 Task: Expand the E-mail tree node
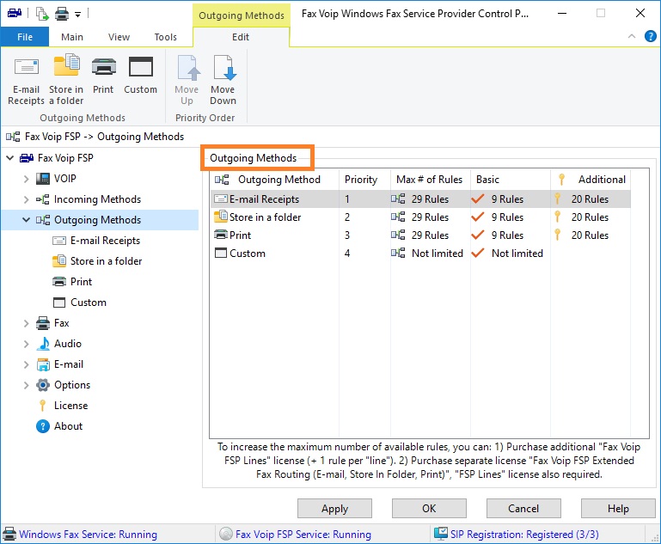click(x=26, y=364)
